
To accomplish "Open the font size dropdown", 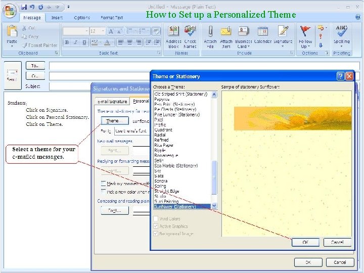I will click(103, 31).
